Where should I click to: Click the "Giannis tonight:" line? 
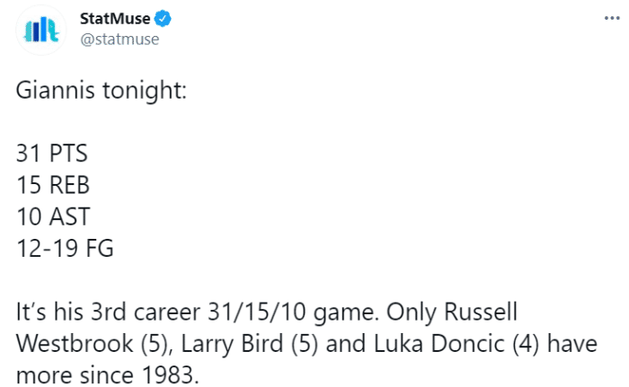click(100, 91)
